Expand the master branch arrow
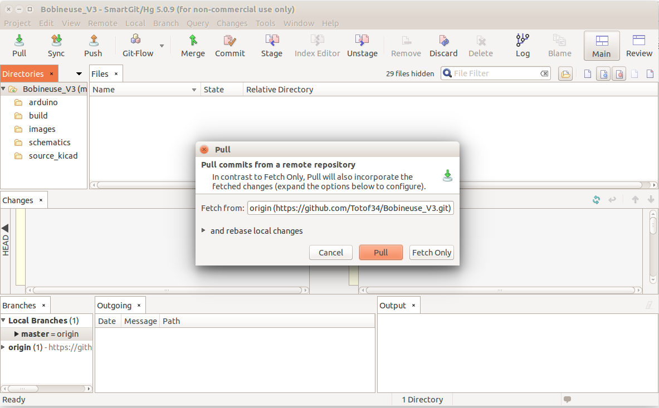The height and width of the screenshot is (408, 659). tap(16, 334)
